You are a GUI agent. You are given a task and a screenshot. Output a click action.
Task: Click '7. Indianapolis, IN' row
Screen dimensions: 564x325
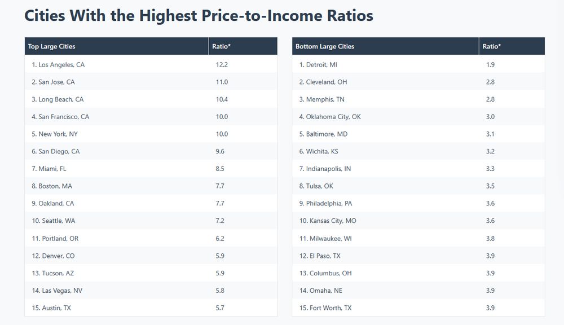(x=418, y=169)
